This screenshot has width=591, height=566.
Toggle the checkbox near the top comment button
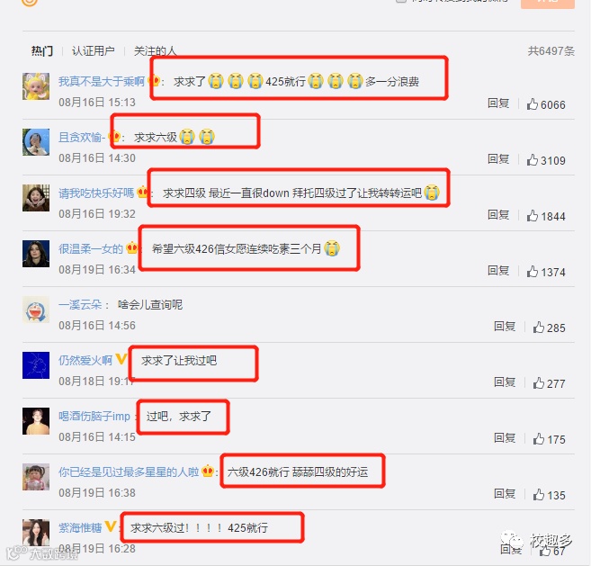click(401, 1)
